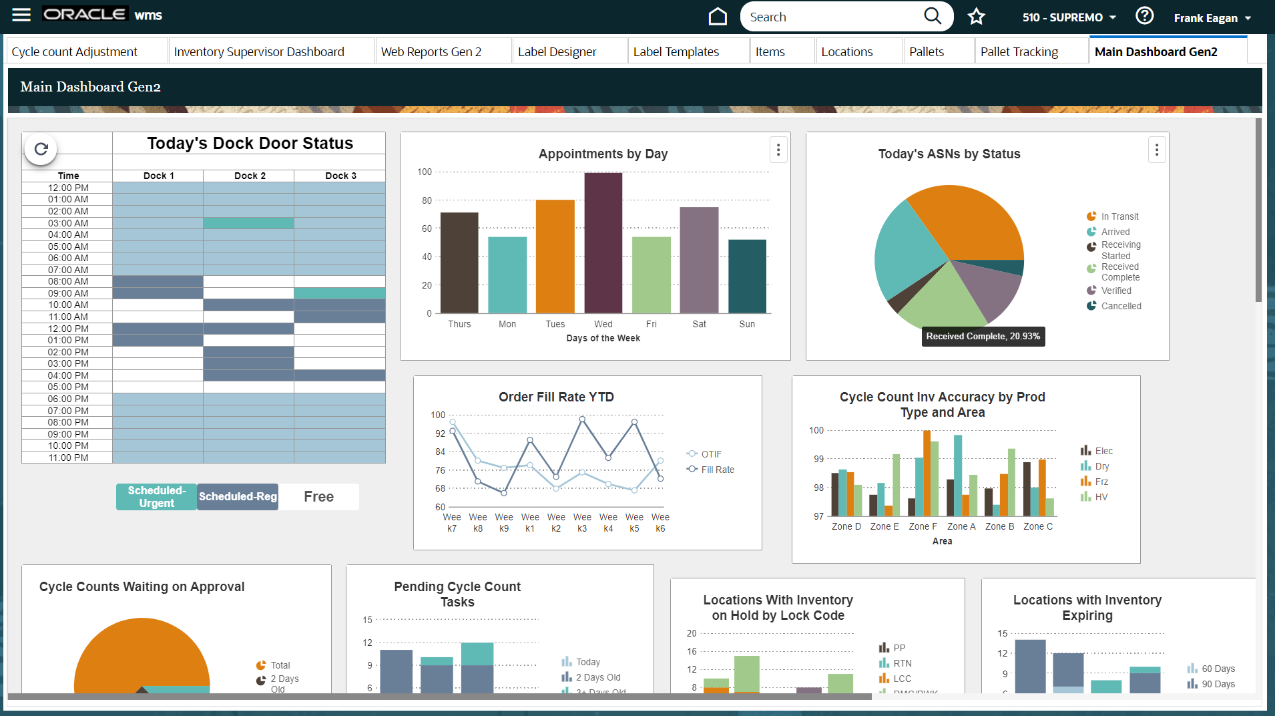
Task: Open the Frank Eagan user menu
Action: click(x=1212, y=18)
